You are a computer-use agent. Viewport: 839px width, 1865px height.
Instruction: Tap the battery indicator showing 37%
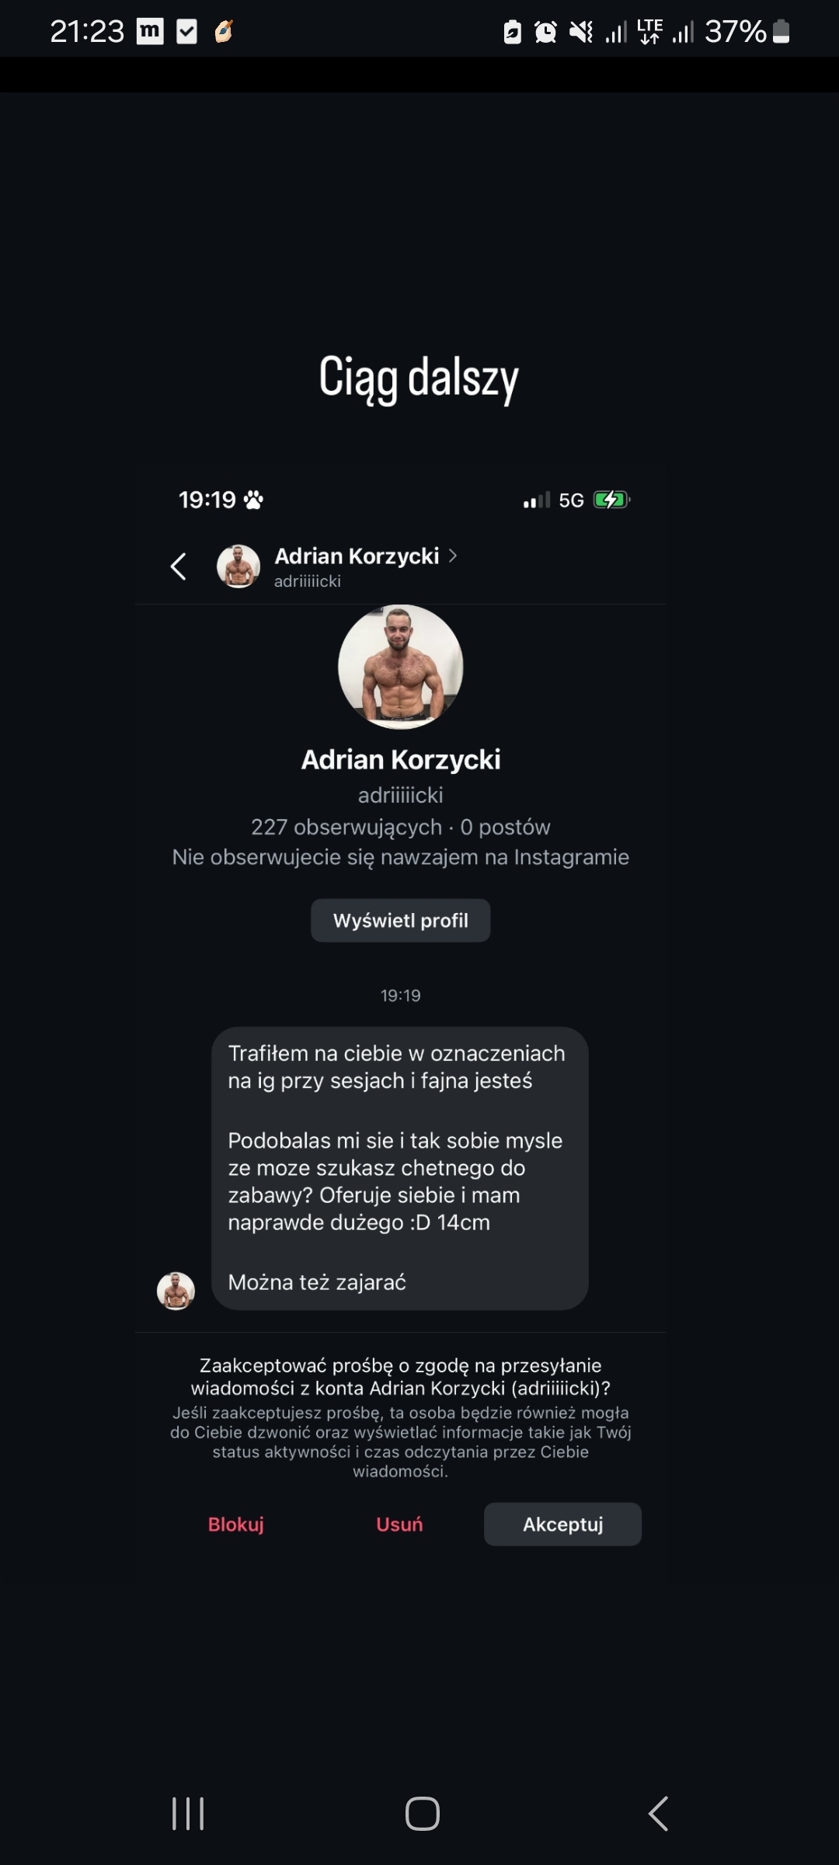coord(747,32)
